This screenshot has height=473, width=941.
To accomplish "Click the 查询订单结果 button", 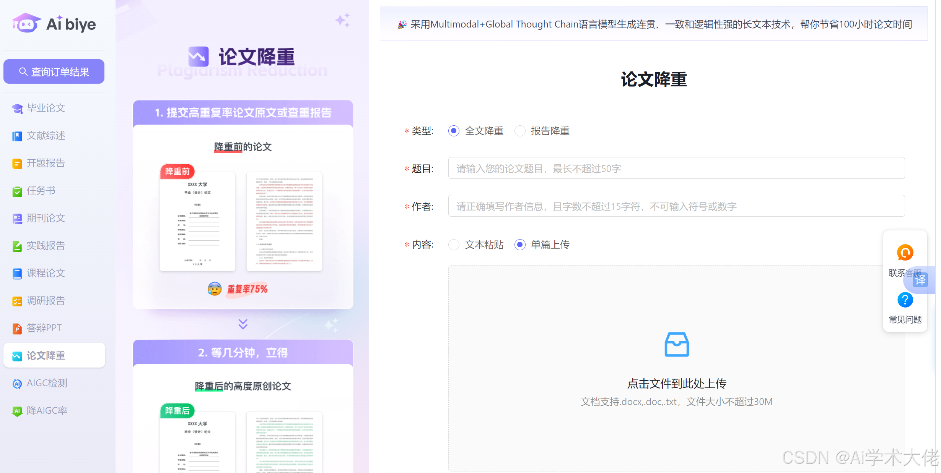I will (54, 71).
